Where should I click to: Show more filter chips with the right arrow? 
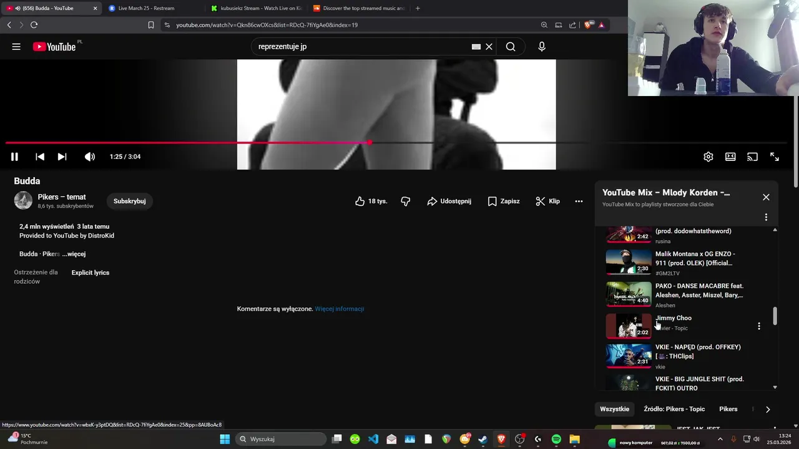[x=768, y=409]
